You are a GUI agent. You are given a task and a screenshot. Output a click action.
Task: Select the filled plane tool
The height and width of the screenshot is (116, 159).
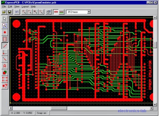pos(5,72)
